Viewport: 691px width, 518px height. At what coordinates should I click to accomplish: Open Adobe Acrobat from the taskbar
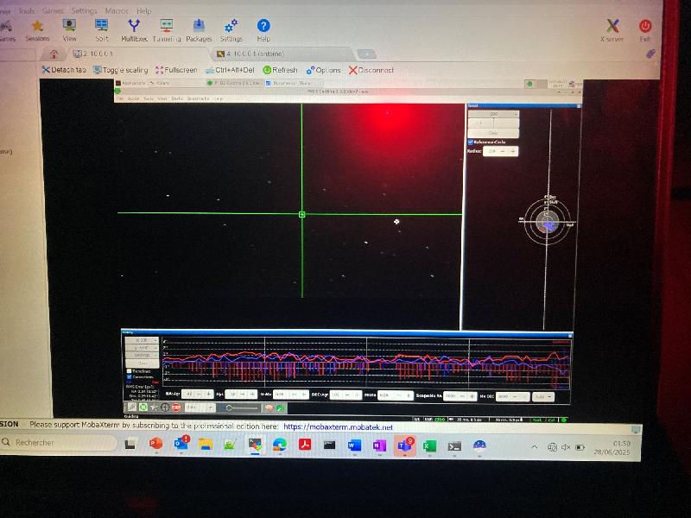pyautogui.click(x=305, y=444)
